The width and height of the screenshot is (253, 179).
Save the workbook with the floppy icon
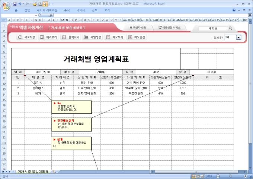pos(15,4)
